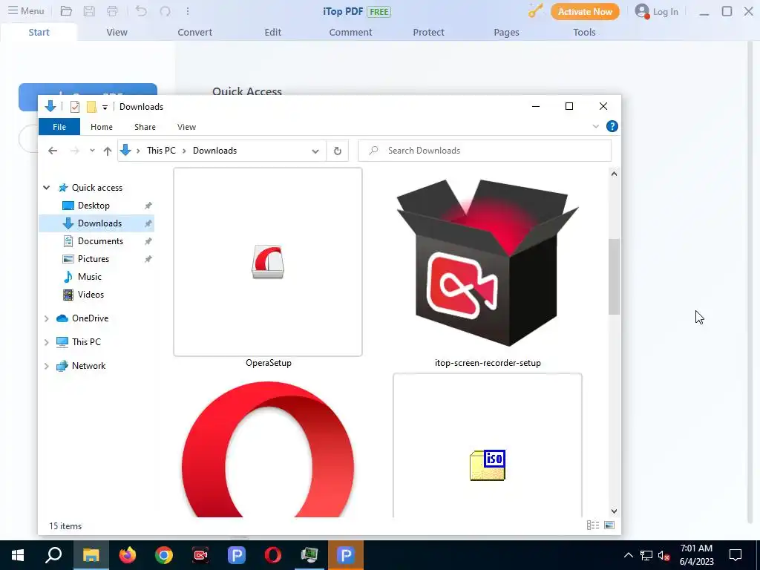Open the Comment tab in iTop PDF
Viewport: 760px width, 570px height.
(350, 32)
